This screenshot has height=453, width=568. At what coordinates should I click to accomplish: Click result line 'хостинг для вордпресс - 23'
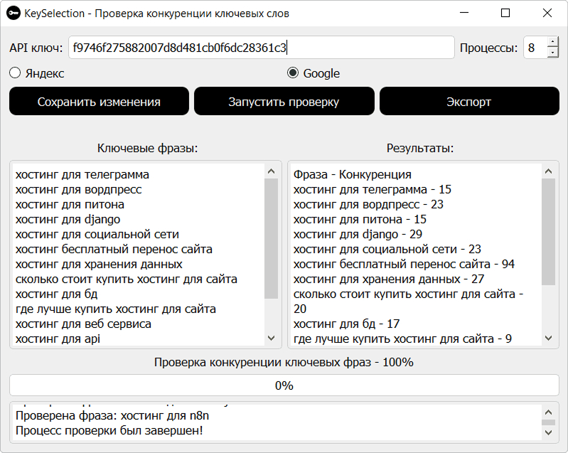[368, 204]
